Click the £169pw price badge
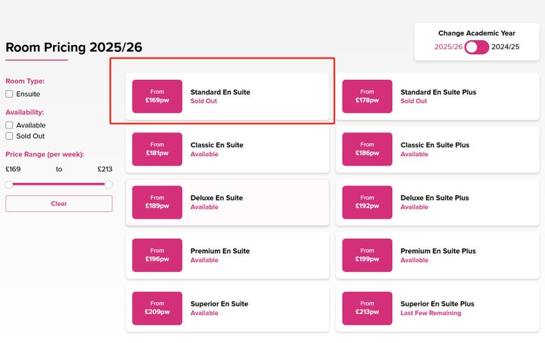545x343 pixels. (x=157, y=96)
